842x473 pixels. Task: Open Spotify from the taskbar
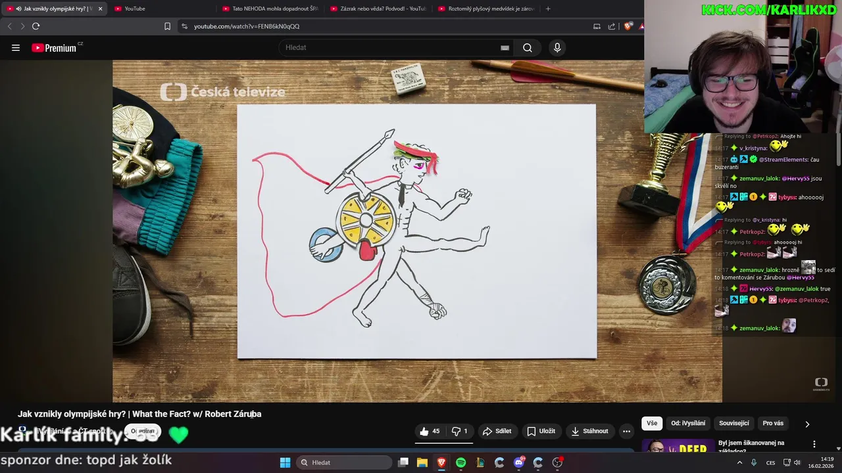pyautogui.click(x=460, y=462)
